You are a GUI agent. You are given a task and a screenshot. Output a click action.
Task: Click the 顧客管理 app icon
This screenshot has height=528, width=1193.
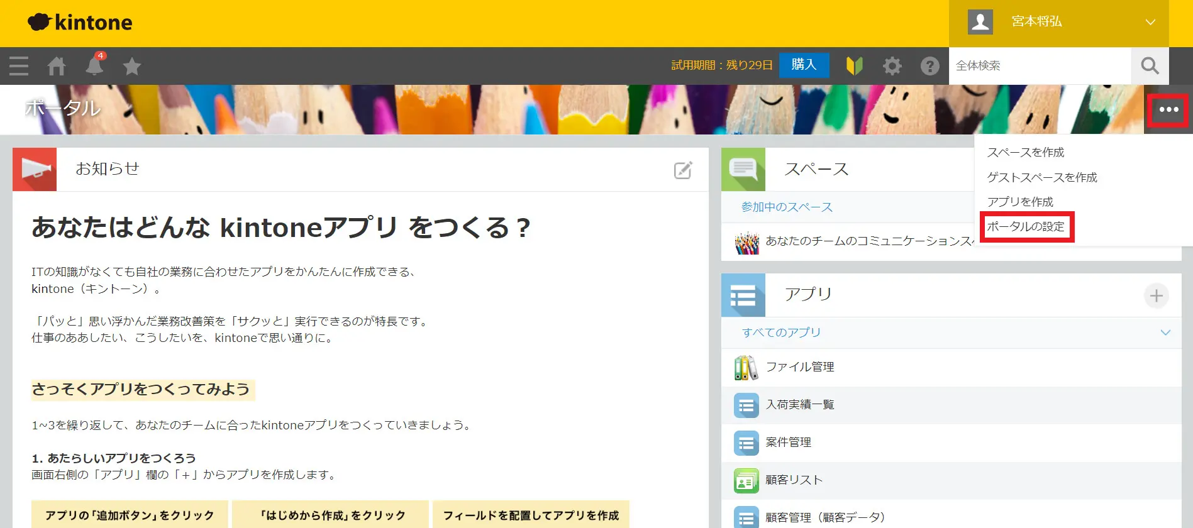click(x=746, y=517)
